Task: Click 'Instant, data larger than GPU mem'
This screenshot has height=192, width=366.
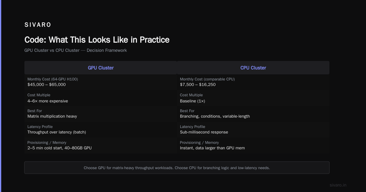Action: click(x=212, y=148)
